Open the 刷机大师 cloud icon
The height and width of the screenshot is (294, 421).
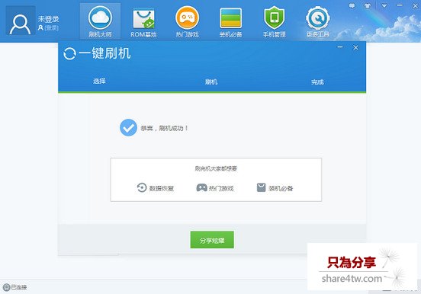click(100, 18)
